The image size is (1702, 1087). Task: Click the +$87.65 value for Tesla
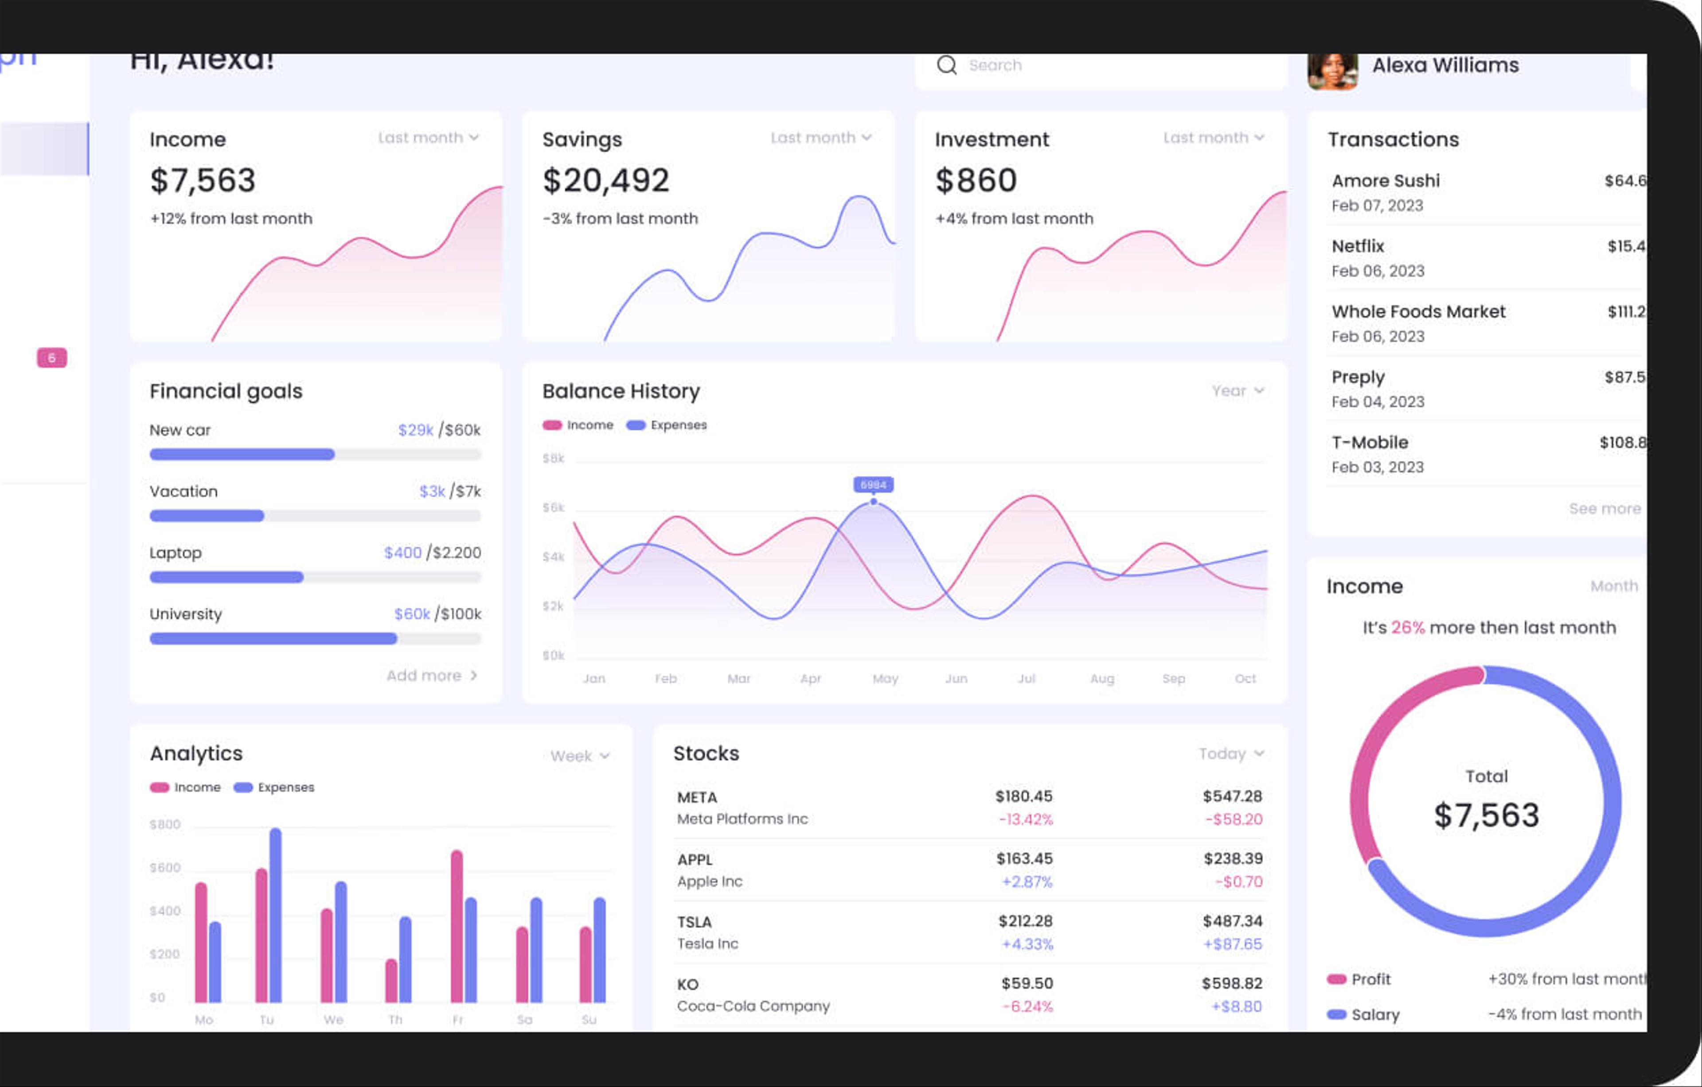point(1233,944)
